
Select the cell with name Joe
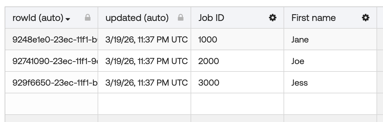(x=330, y=61)
